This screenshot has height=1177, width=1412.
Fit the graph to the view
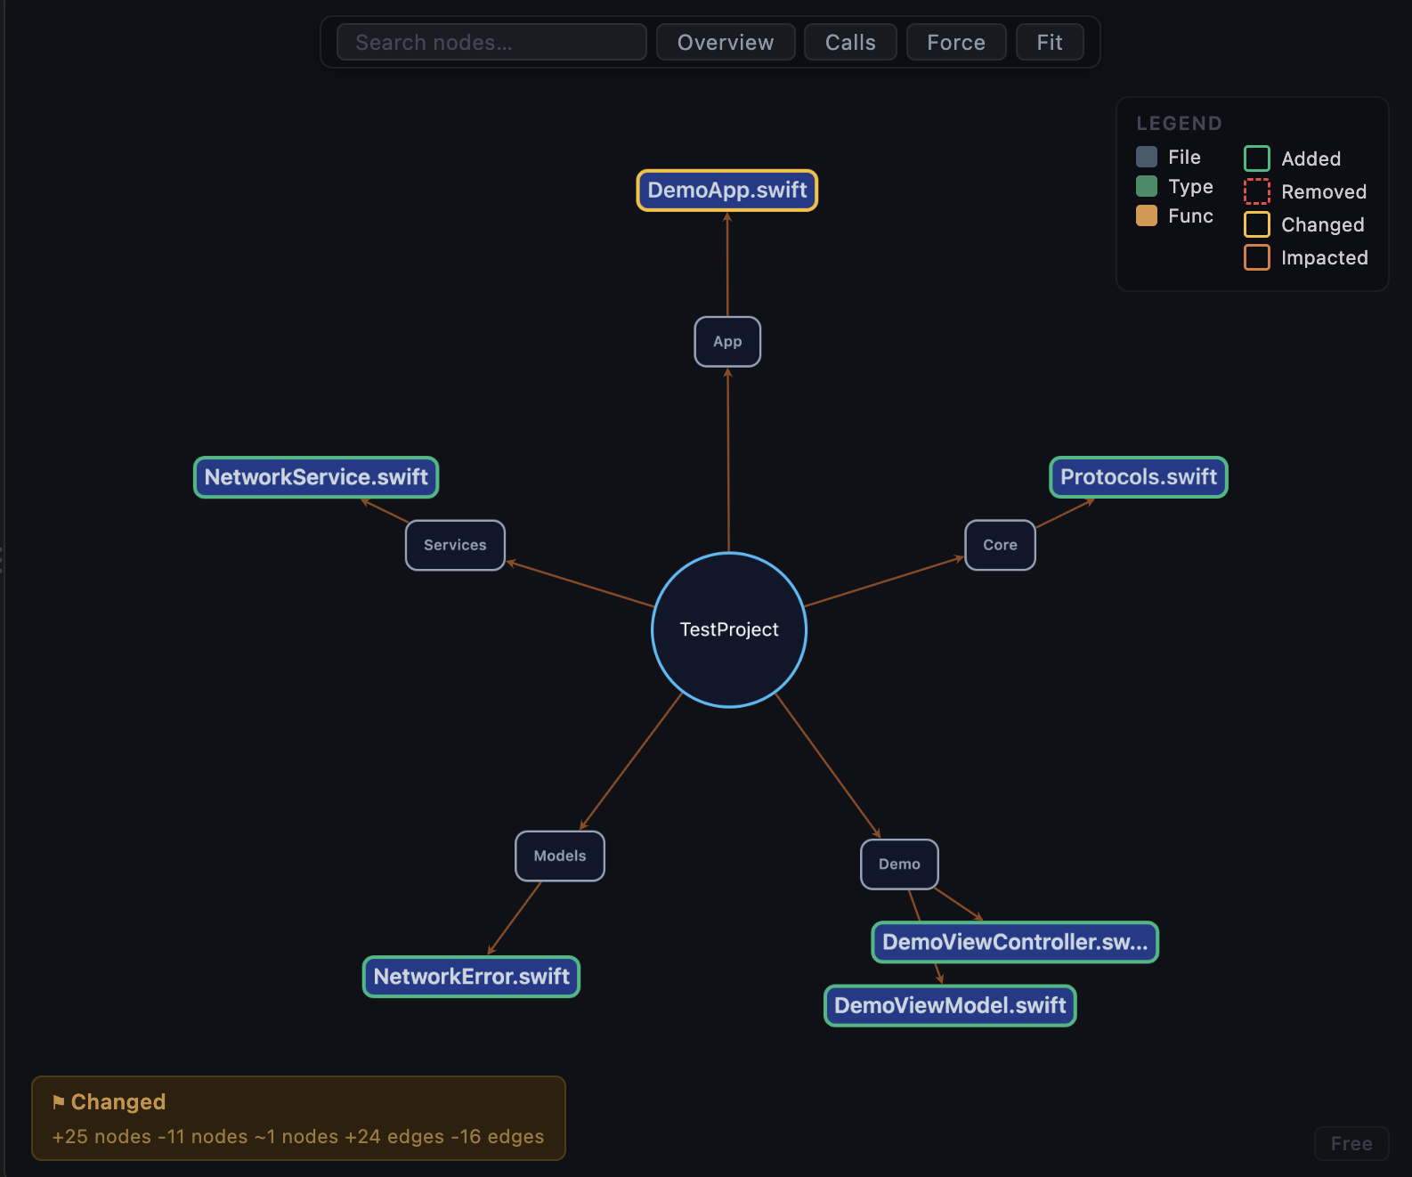pyautogui.click(x=1050, y=42)
